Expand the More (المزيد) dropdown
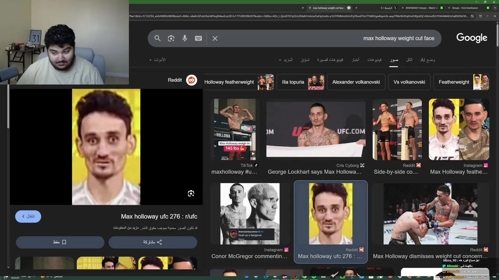The width and height of the screenshot is (499, 280). click(286, 60)
